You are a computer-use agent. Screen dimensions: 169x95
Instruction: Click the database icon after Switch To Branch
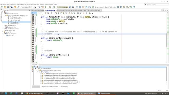tap(118, 7)
